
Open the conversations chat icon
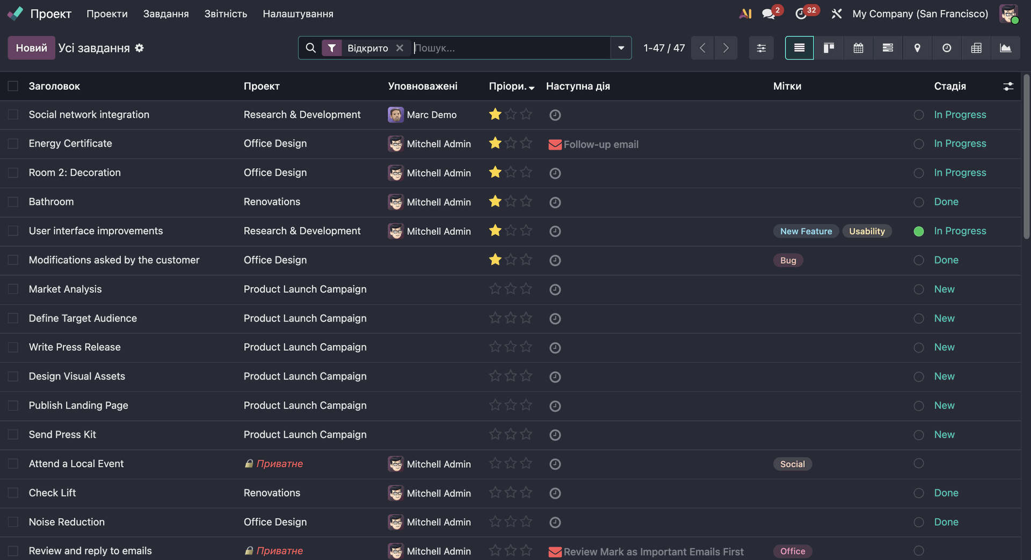coord(768,14)
